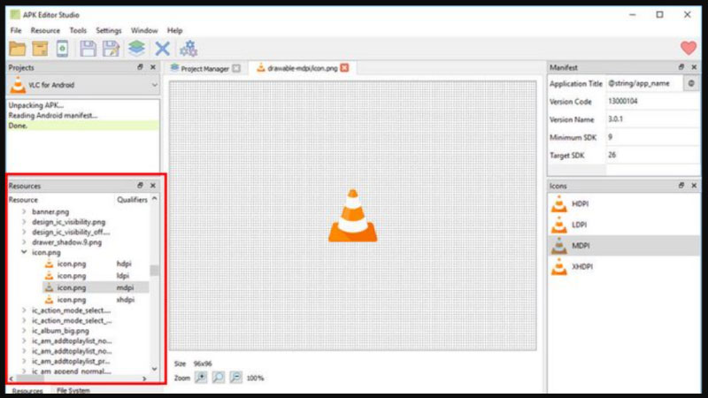The image size is (708, 398).
Task: Click Minimum SDK value field
Action: (652, 137)
